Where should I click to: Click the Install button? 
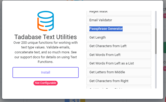pos(45,72)
